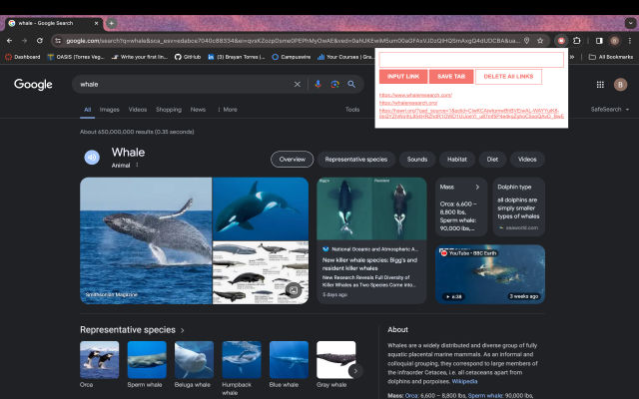639x399 pixels.
Task: Open the OASIS bookmark
Action: [x=76, y=57]
